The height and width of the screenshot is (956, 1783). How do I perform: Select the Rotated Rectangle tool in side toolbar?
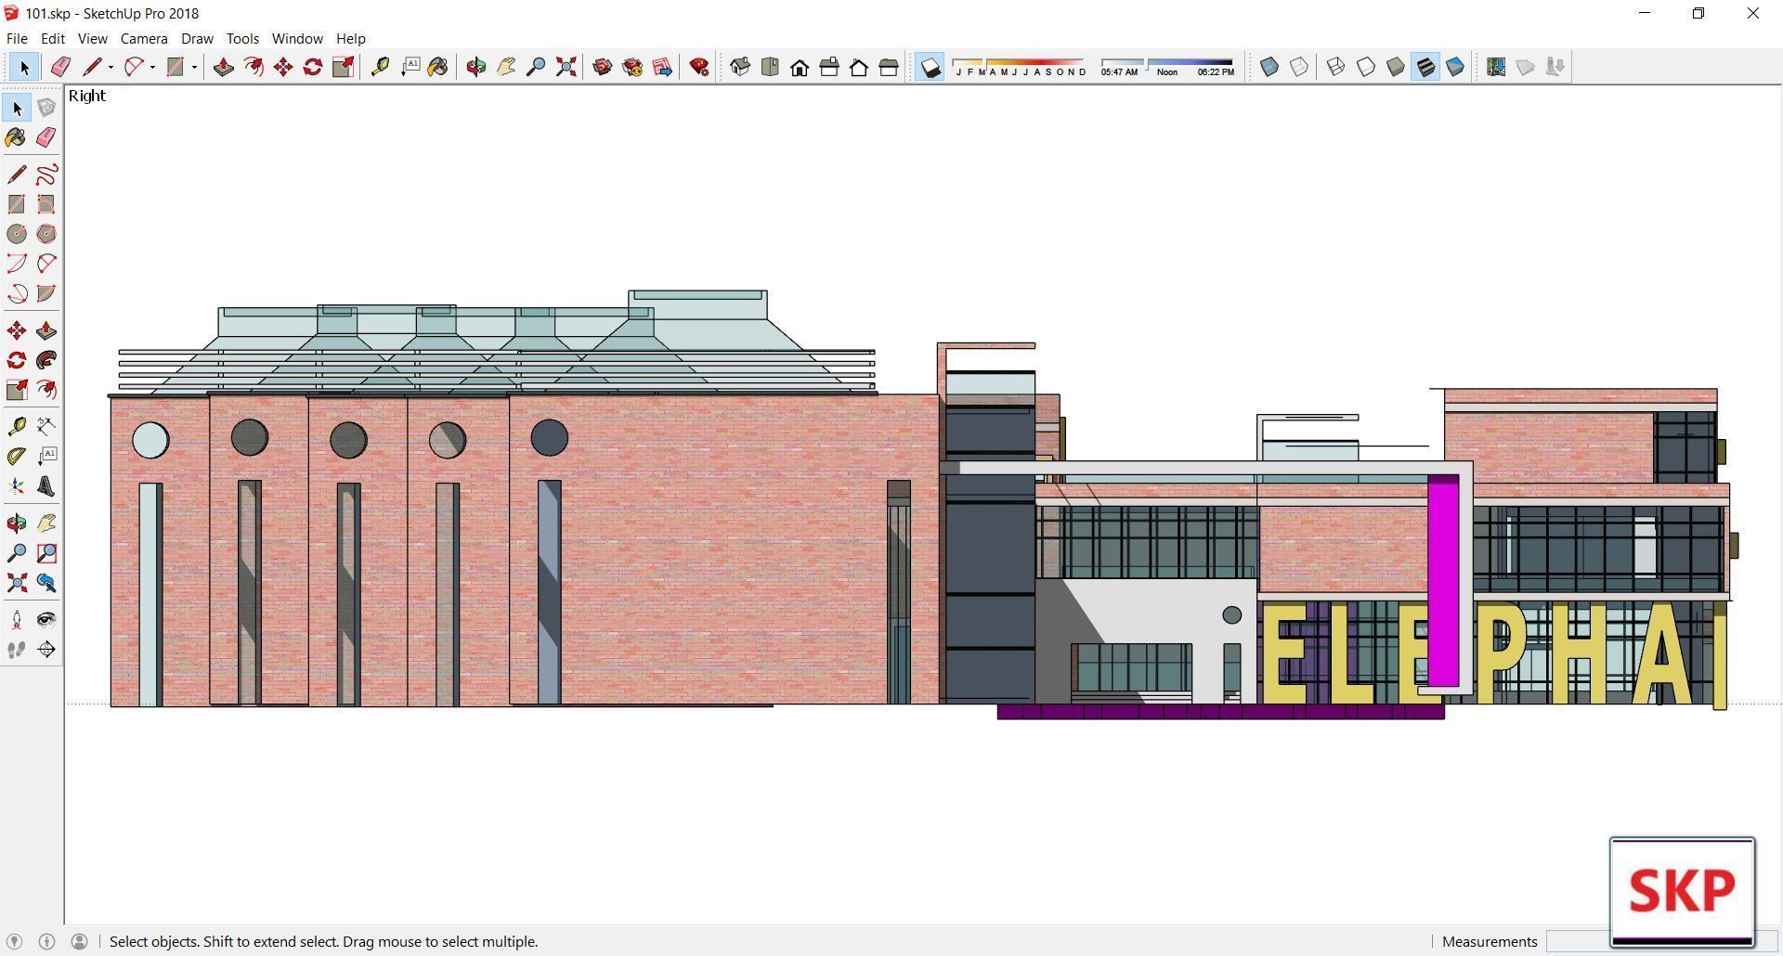(x=46, y=204)
